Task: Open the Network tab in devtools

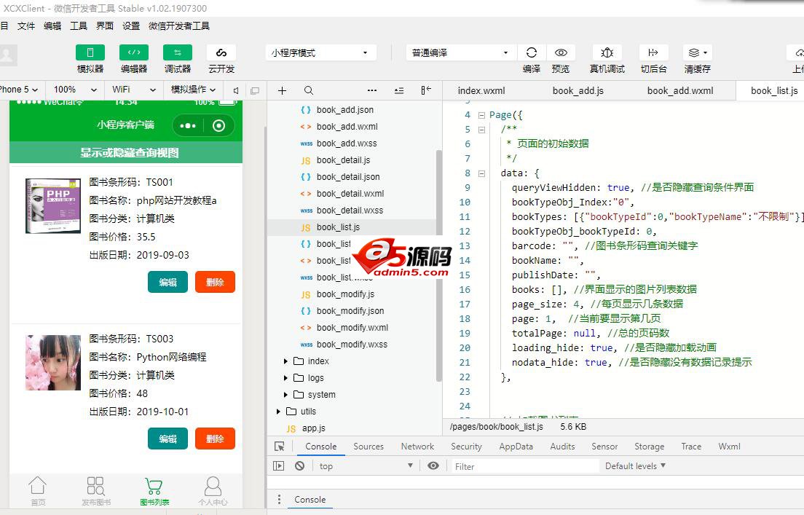Action: pos(417,447)
